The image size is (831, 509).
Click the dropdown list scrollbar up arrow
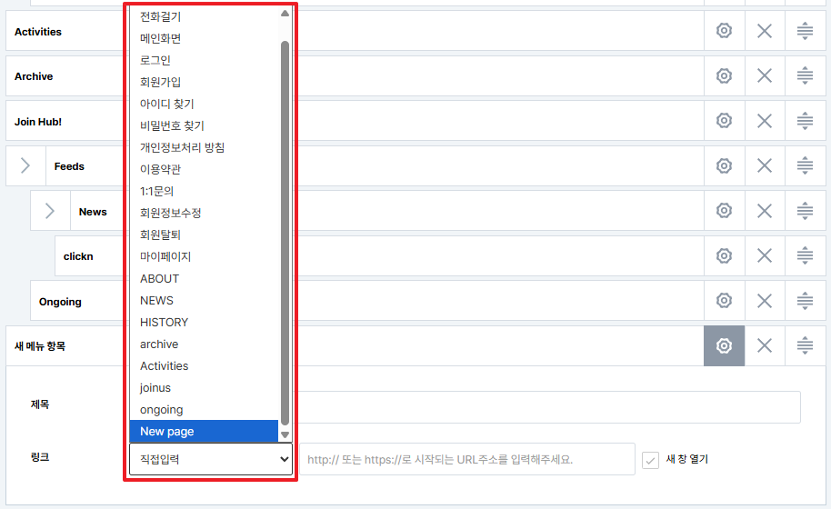tap(285, 14)
